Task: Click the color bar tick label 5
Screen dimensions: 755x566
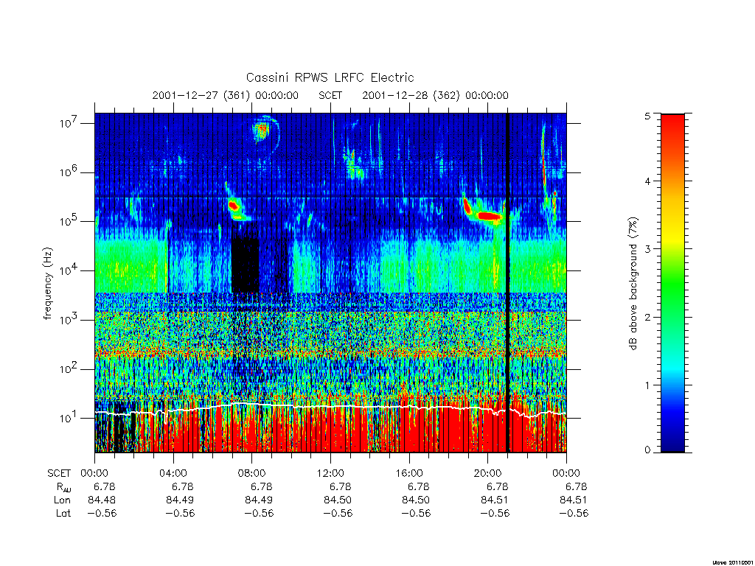Action: click(x=647, y=116)
